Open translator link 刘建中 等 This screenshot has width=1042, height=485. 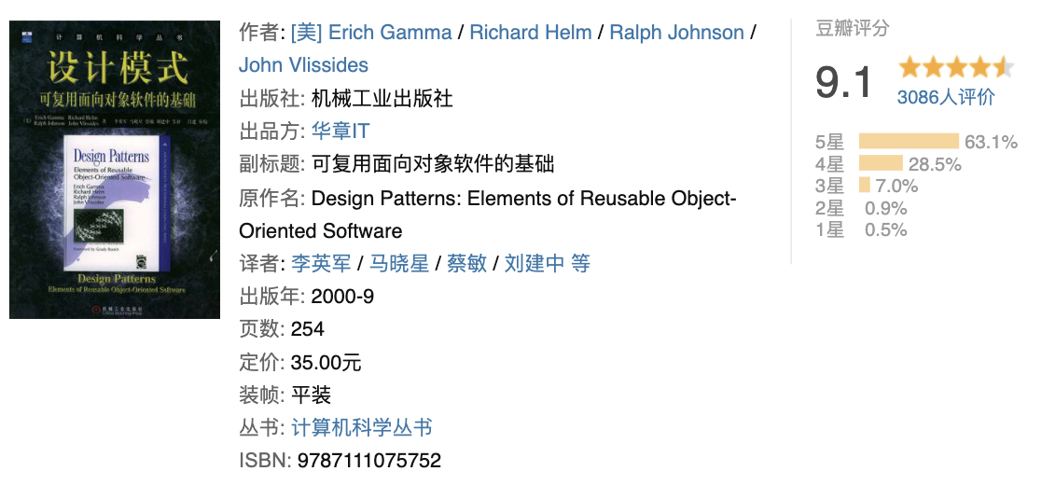547,264
